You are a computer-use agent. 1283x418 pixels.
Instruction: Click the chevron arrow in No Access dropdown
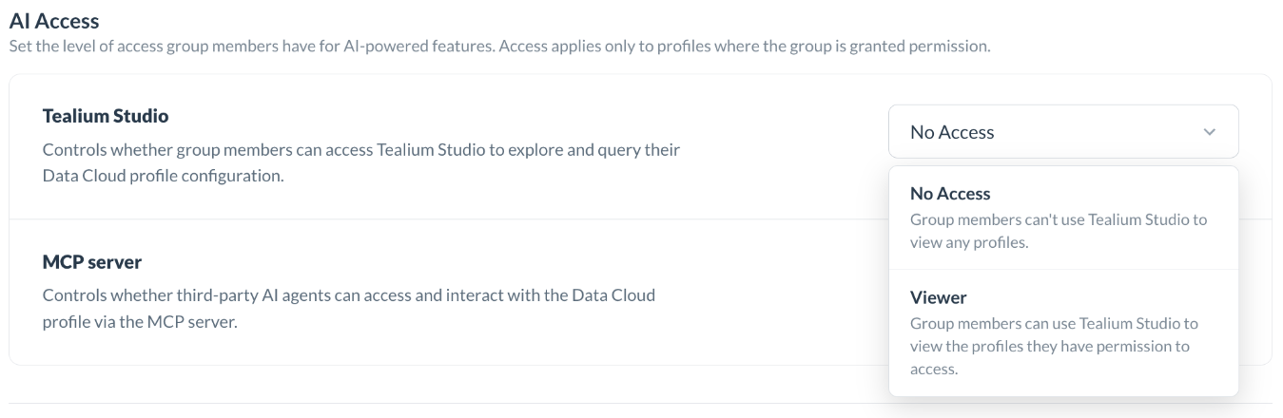1210,132
